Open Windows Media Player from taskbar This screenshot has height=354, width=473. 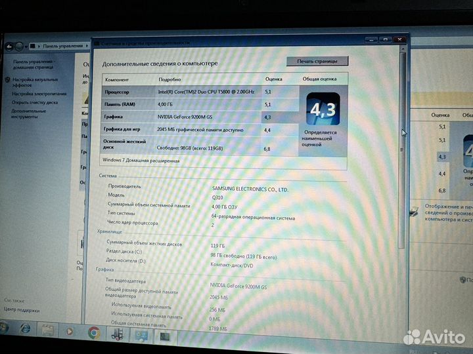pos(70,332)
